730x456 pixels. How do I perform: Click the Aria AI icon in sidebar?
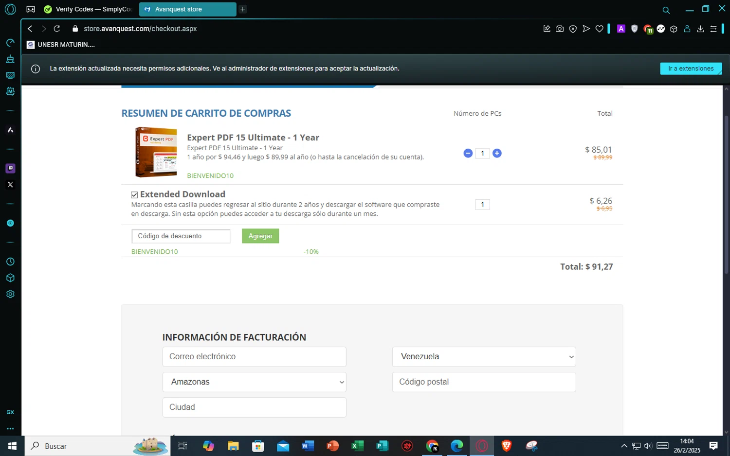click(x=10, y=130)
